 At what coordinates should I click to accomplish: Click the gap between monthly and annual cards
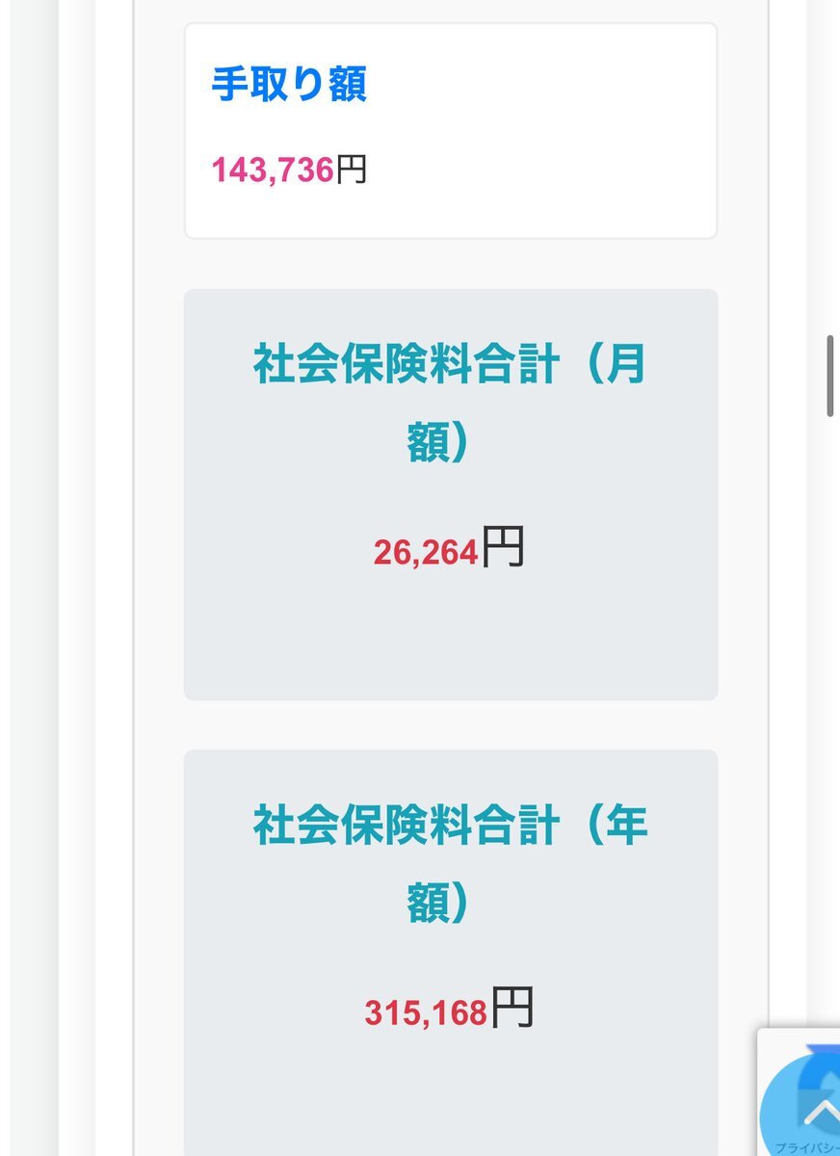click(450, 724)
